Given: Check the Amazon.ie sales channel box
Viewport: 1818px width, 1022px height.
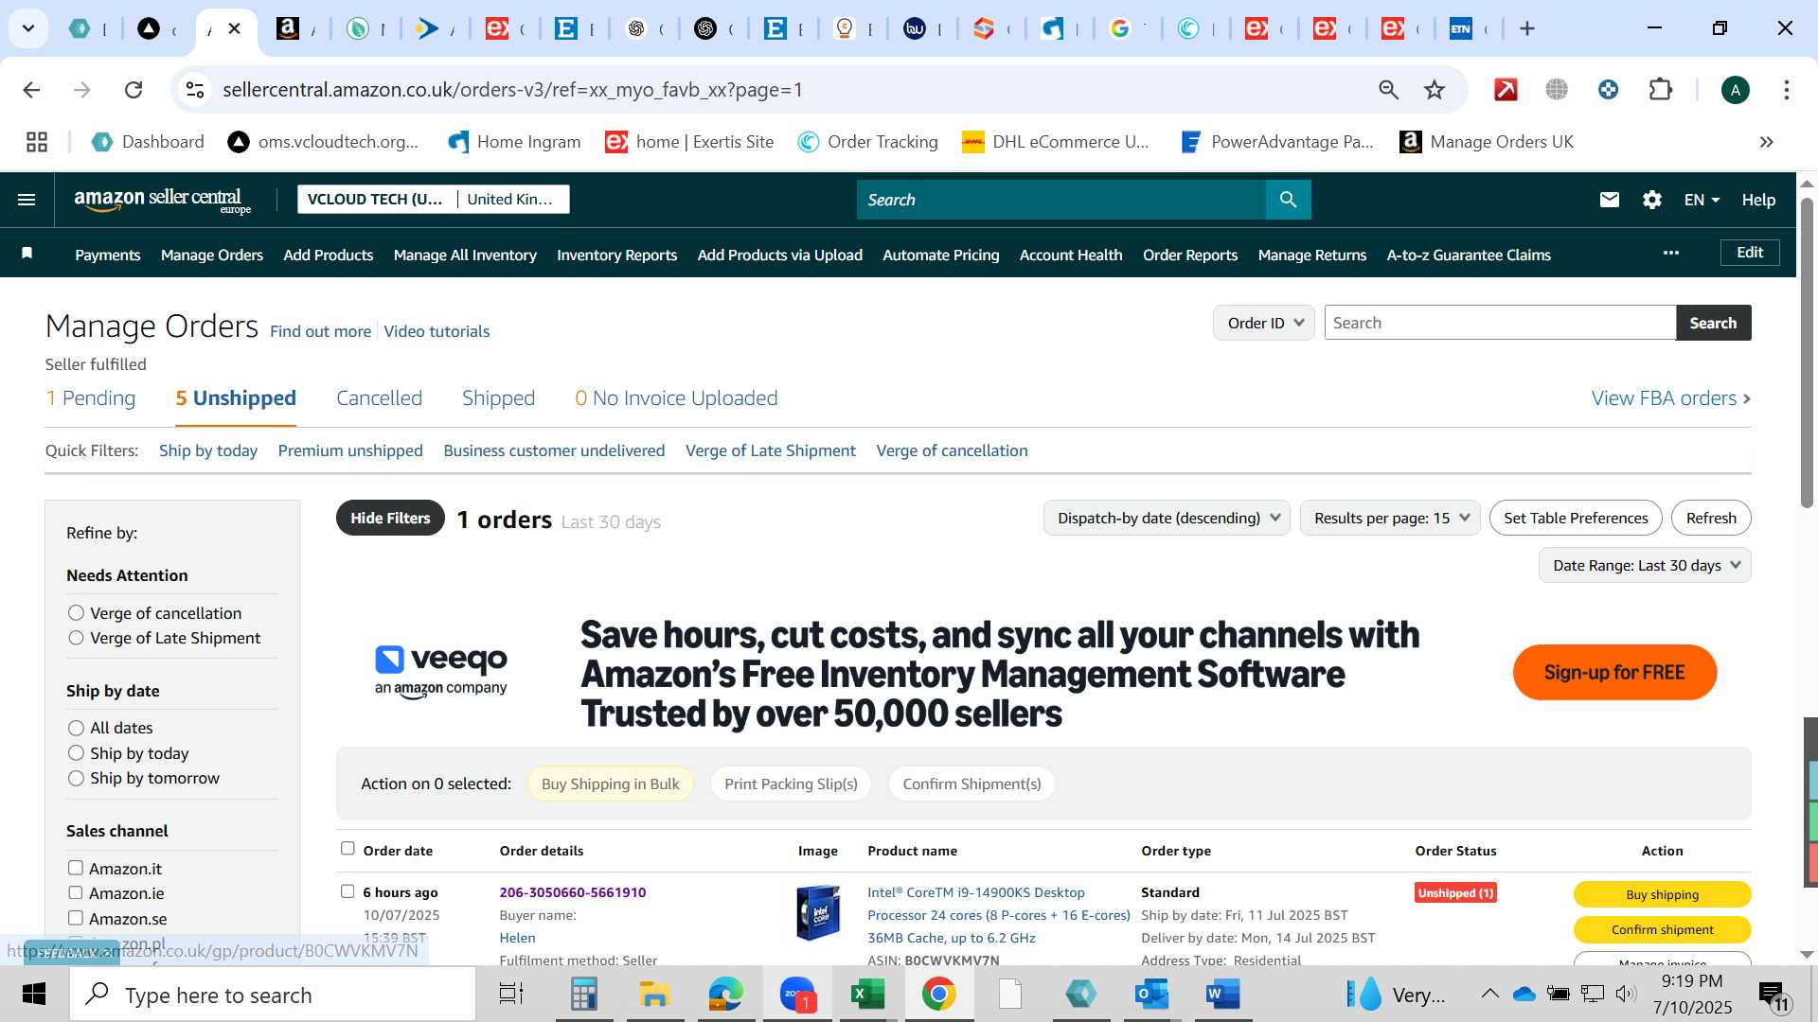Looking at the screenshot, I should click(x=76, y=892).
